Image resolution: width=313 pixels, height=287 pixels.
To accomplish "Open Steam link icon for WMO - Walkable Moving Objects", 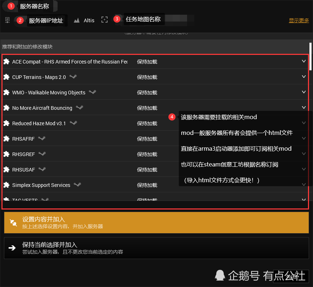I will click(x=92, y=92).
